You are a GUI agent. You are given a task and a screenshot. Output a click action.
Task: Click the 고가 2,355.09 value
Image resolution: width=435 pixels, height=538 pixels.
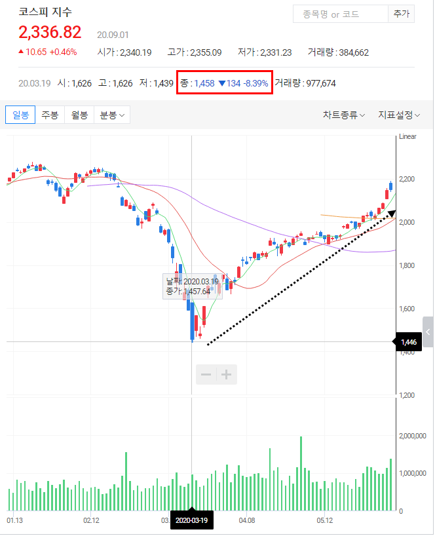point(195,52)
